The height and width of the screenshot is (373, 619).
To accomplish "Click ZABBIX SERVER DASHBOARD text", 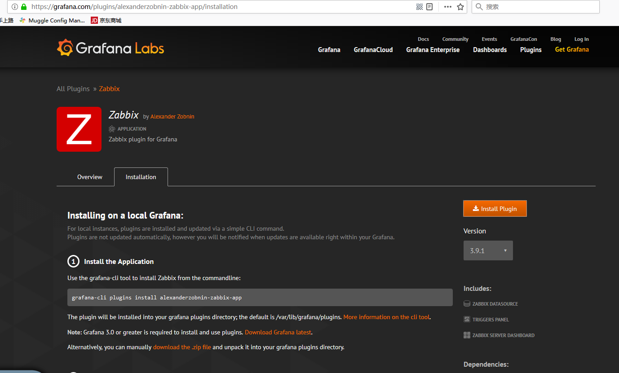I will click(x=504, y=335).
